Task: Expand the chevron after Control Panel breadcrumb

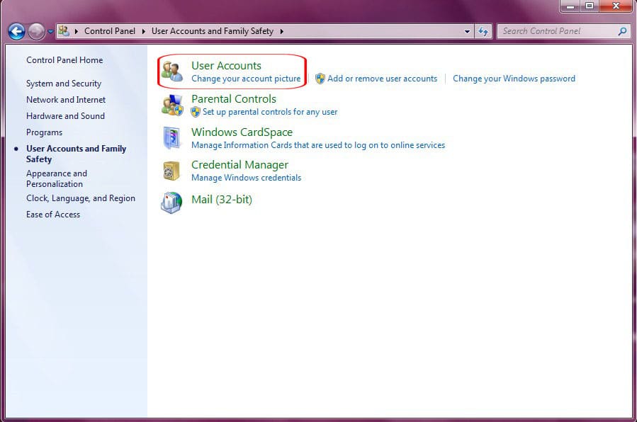Action: (x=143, y=31)
